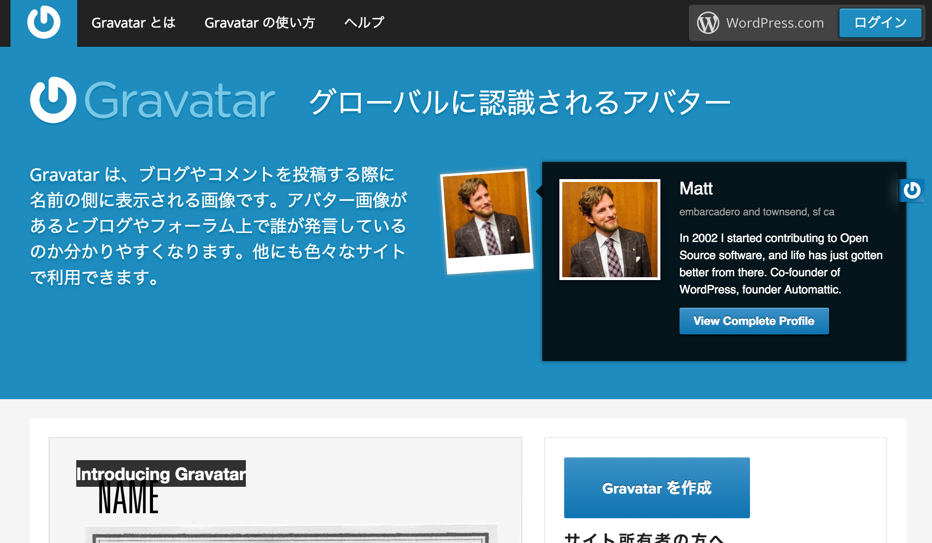This screenshot has height=543, width=932.
Task: Click the Introducing Gravatar video title
Action: point(161,474)
